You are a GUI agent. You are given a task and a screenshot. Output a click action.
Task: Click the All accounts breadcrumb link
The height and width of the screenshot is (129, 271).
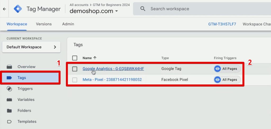click(x=79, y=5)
